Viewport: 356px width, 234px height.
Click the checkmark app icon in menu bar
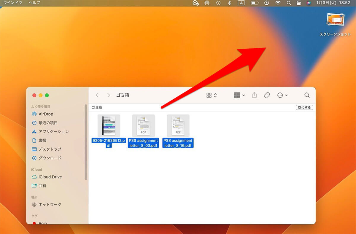coord(196,3)
